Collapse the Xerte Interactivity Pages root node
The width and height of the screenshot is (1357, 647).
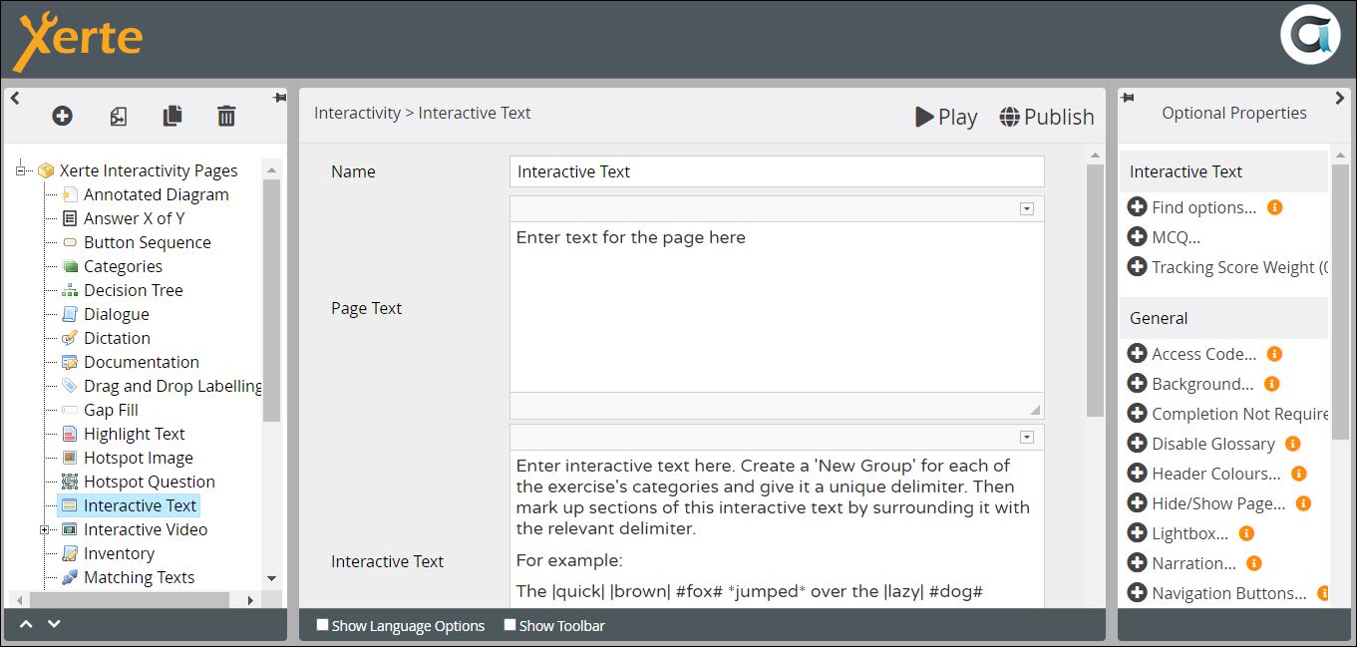click(20, 170)
